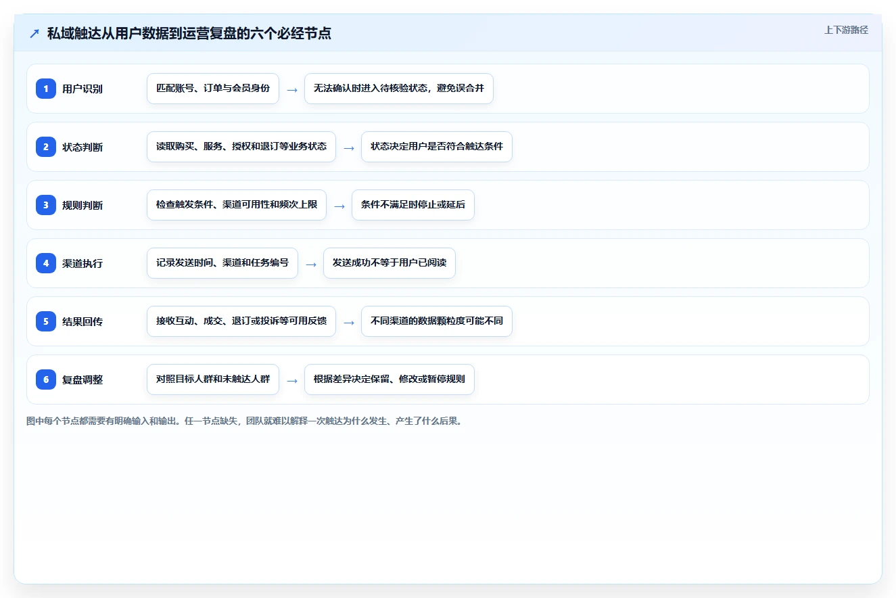The image size is (896, 598).
Task: Click the 规则判断 node label
Action: (x=82, y=205)
